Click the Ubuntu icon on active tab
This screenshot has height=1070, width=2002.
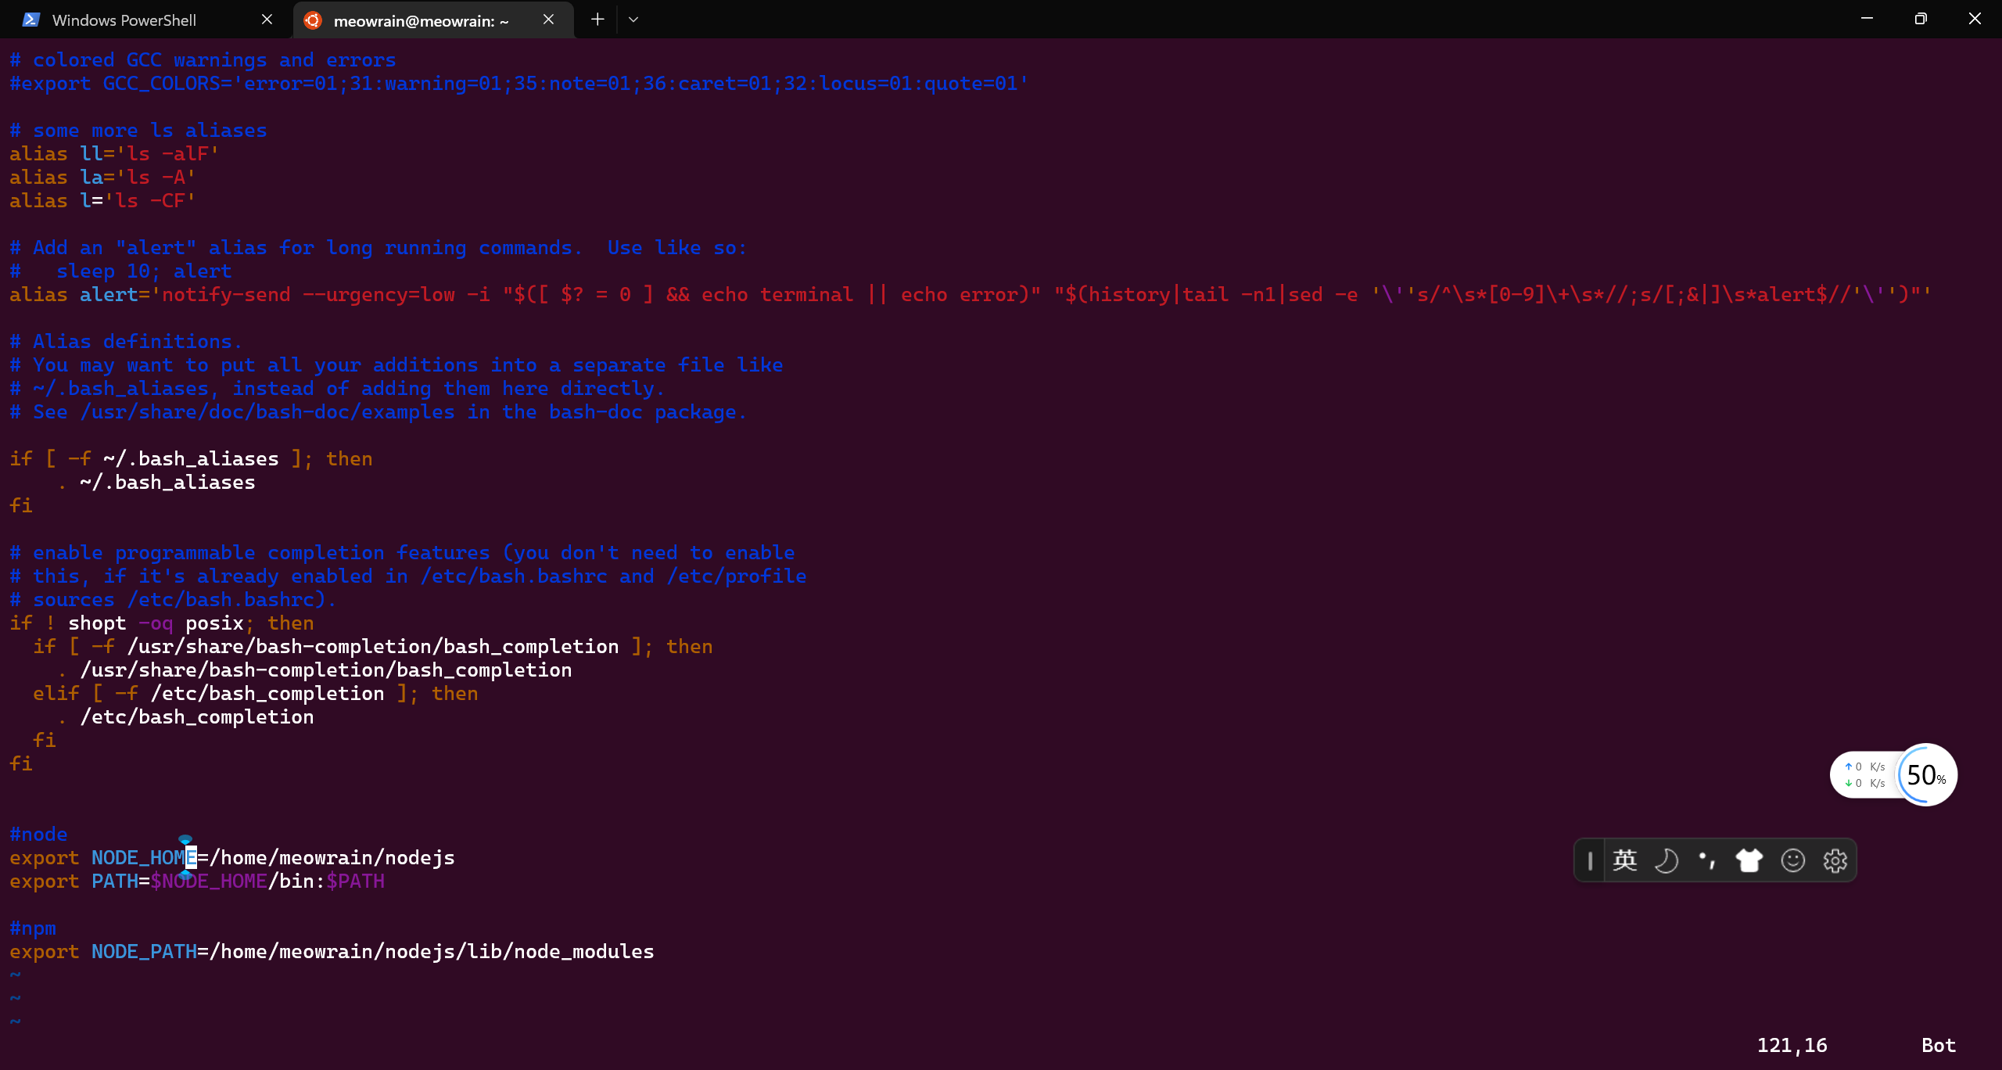pyautogui.click(x=313, y=20)
